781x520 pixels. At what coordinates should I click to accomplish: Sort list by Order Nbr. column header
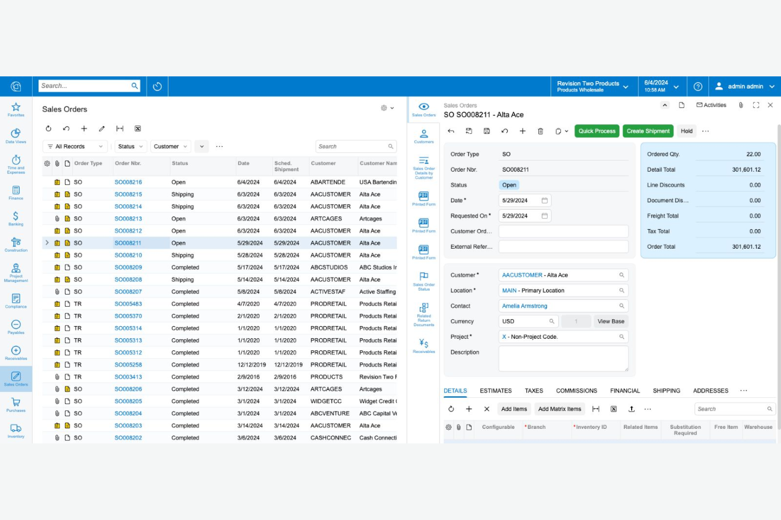[128, 163]
